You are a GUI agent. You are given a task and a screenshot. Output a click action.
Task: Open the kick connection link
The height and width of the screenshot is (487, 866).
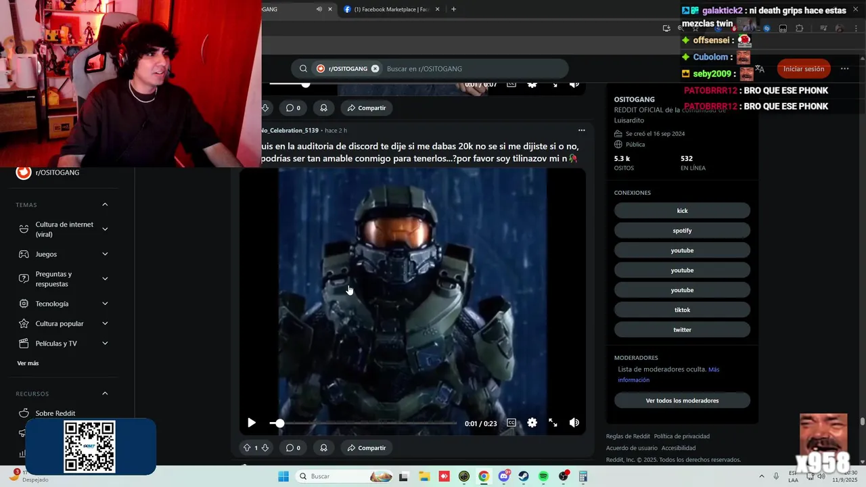click(x=682, y=210)
